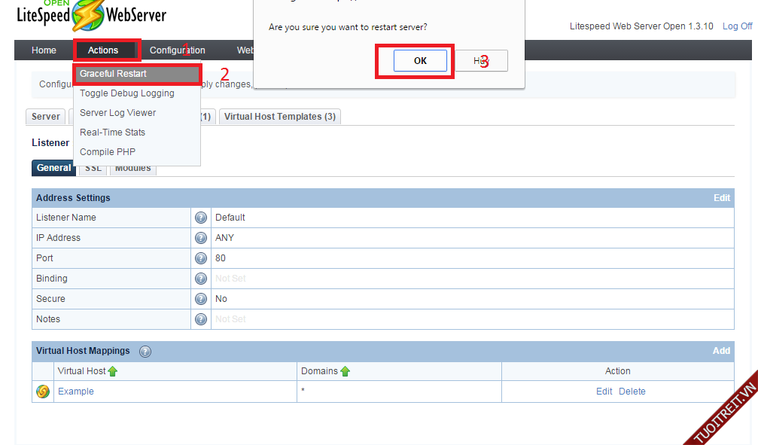The width and height of the screenshot is (758, 445).
Task: Sort by Virtual Host column arrow
Action: 113,371
